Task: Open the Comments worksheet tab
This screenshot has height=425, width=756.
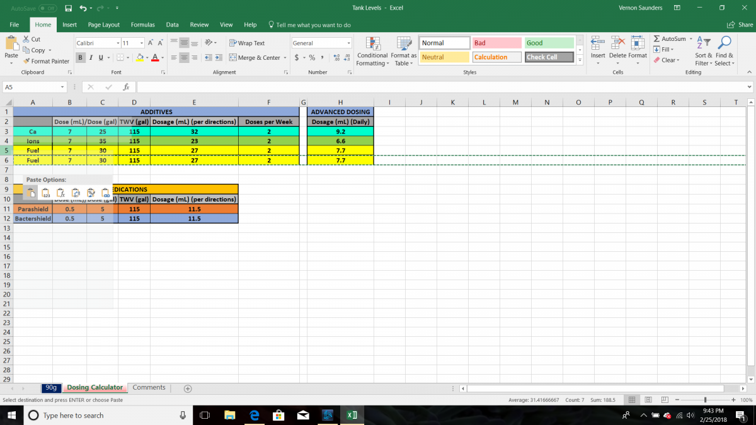Action: [149, 388]
